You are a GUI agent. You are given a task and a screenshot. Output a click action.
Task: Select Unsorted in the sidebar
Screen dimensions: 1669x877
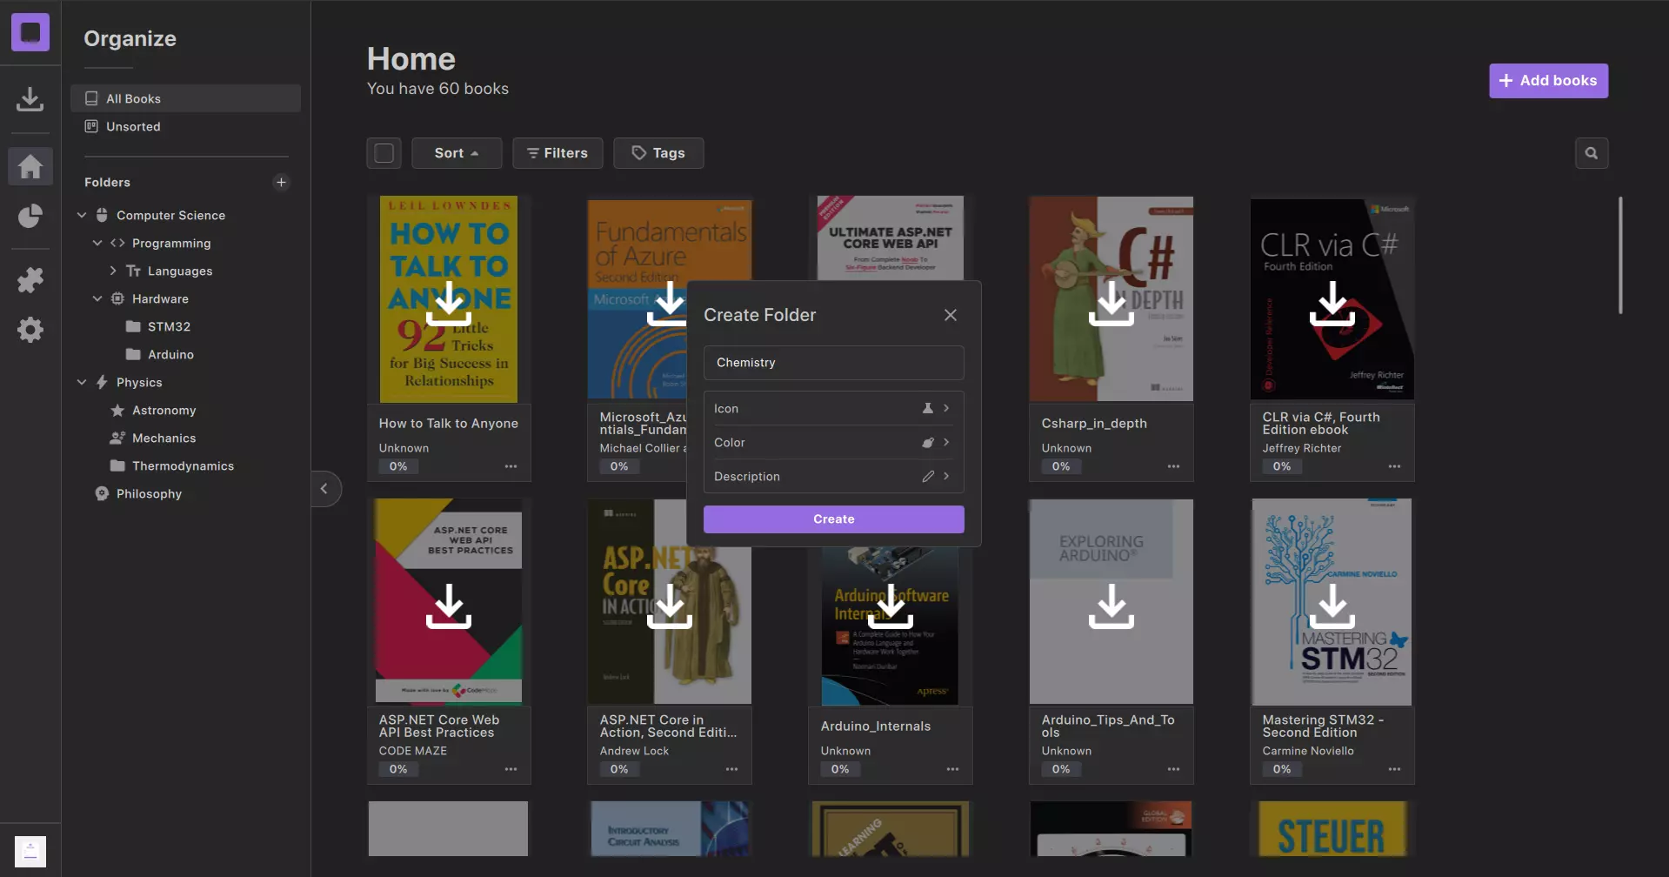pyautogui.click(x=133, y=126)
